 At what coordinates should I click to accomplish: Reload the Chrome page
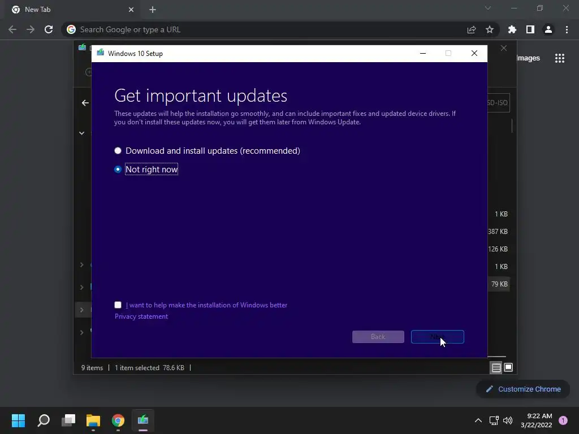49,29
